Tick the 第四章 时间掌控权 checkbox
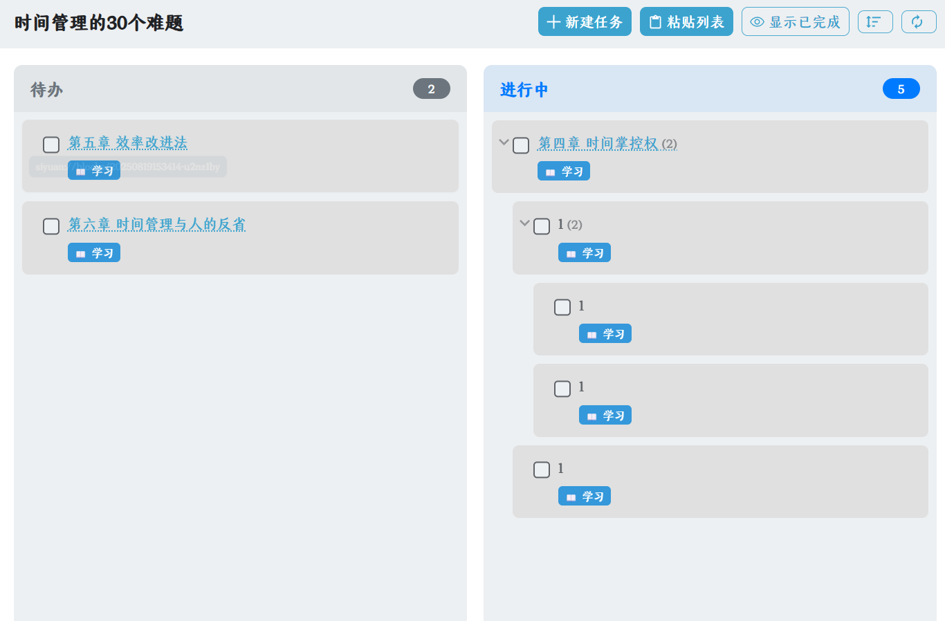The image size is (945, 621). click(x=521, y=145)
